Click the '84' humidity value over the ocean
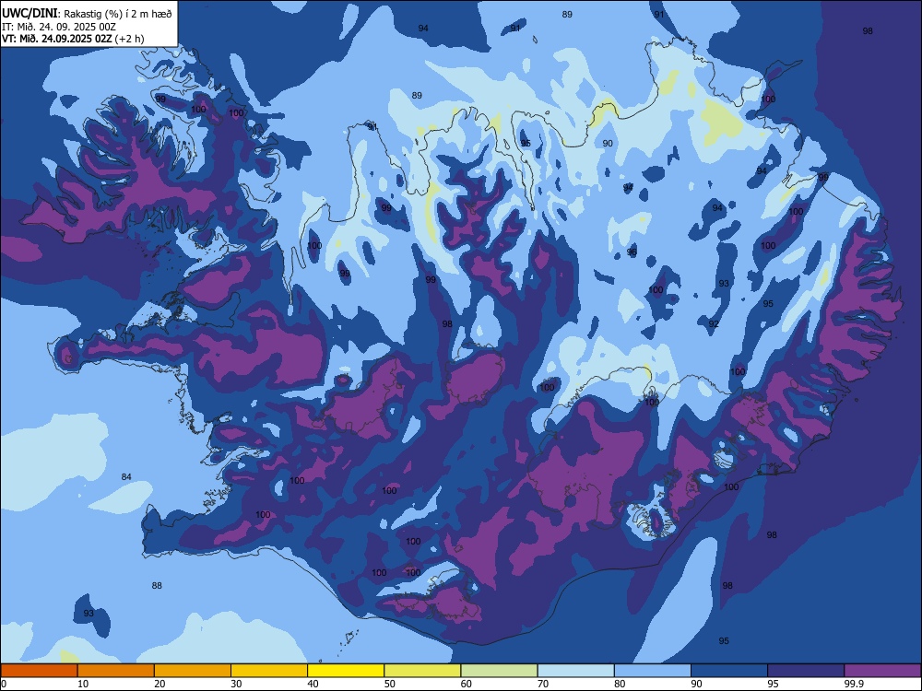Viewport: 922px width, 691px height. [x=126, y=476]
